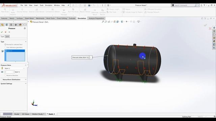Switch to Analysis Preparation tab

pyautogui.click(x=96, y=18)
